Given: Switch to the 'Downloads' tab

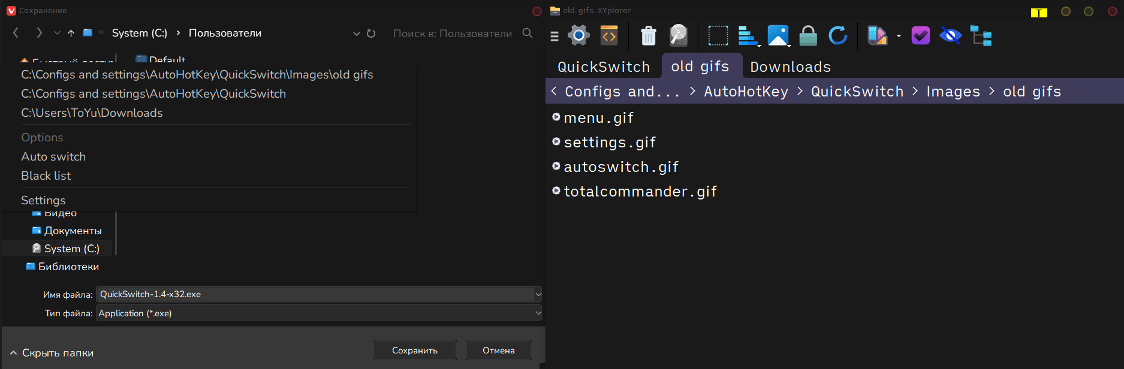Looking at the screenshot, I should tap(791, 66).
